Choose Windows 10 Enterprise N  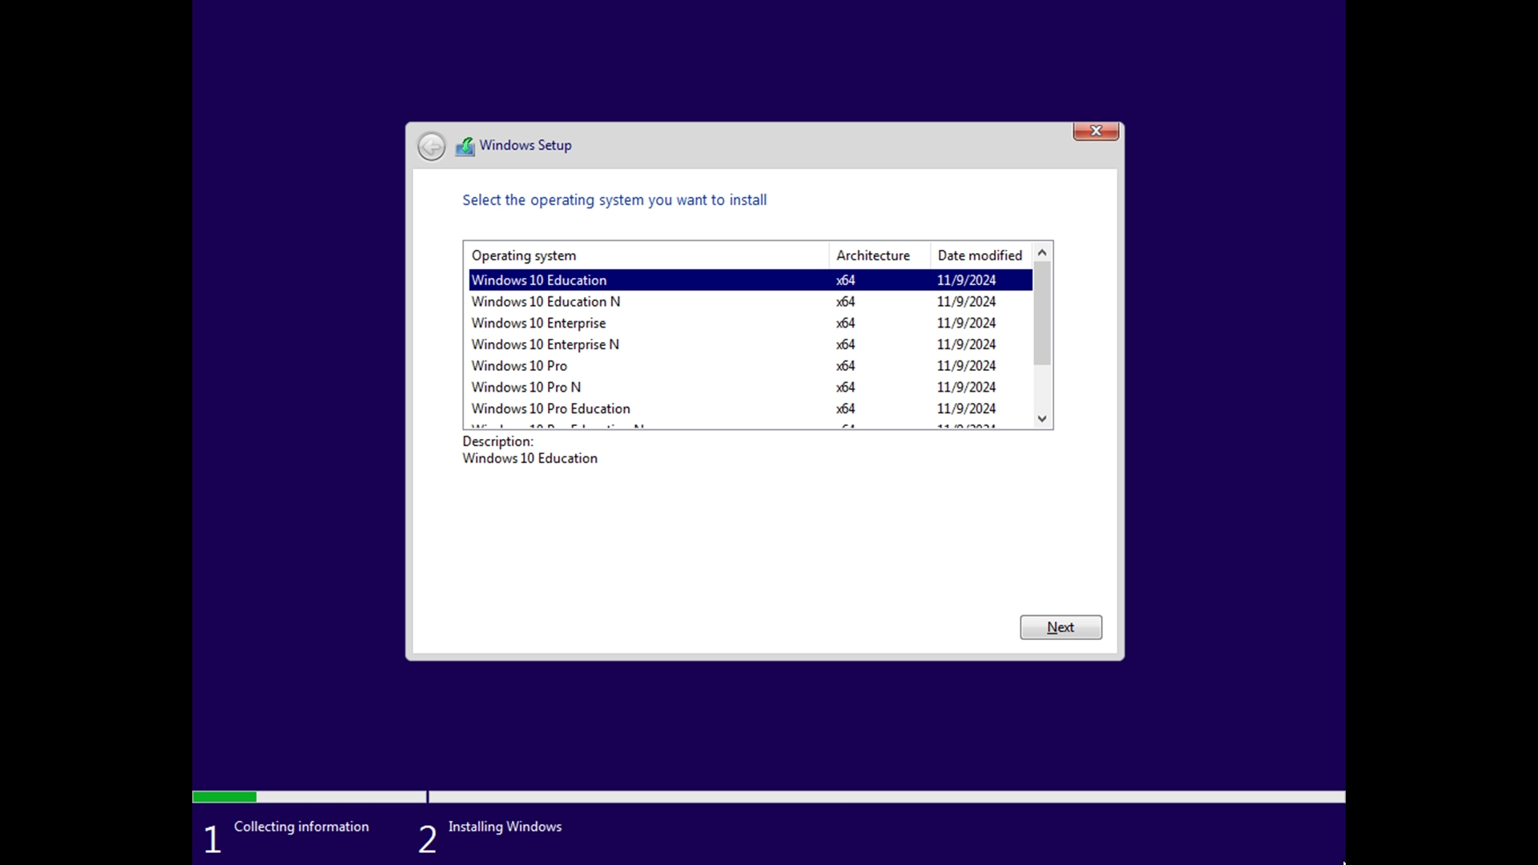click(751, 344)
